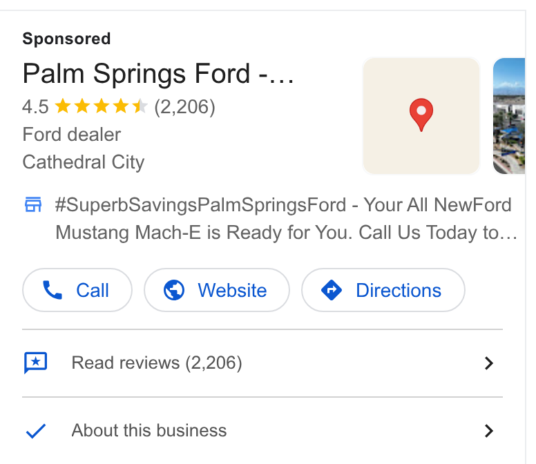Open the #SuperbSavingsPalmSpringsFord promo text

point(287,219)
